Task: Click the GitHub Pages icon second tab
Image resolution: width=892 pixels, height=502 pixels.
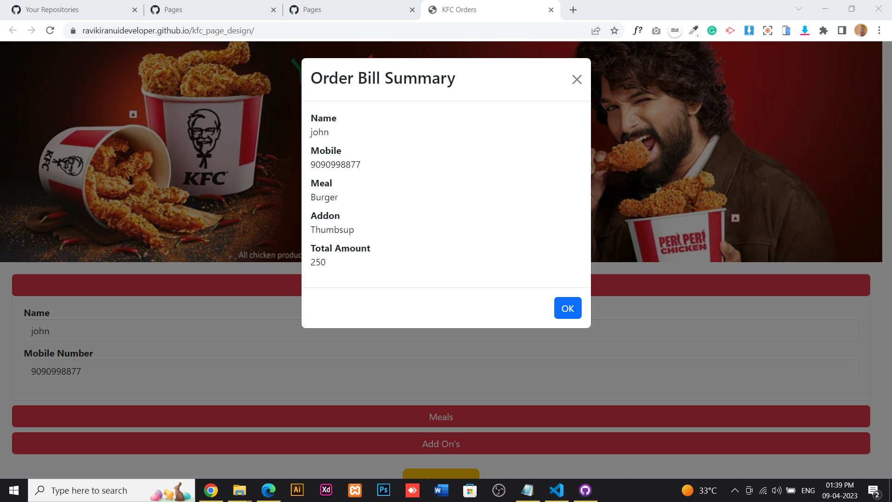Action: (x=156, y=9)
